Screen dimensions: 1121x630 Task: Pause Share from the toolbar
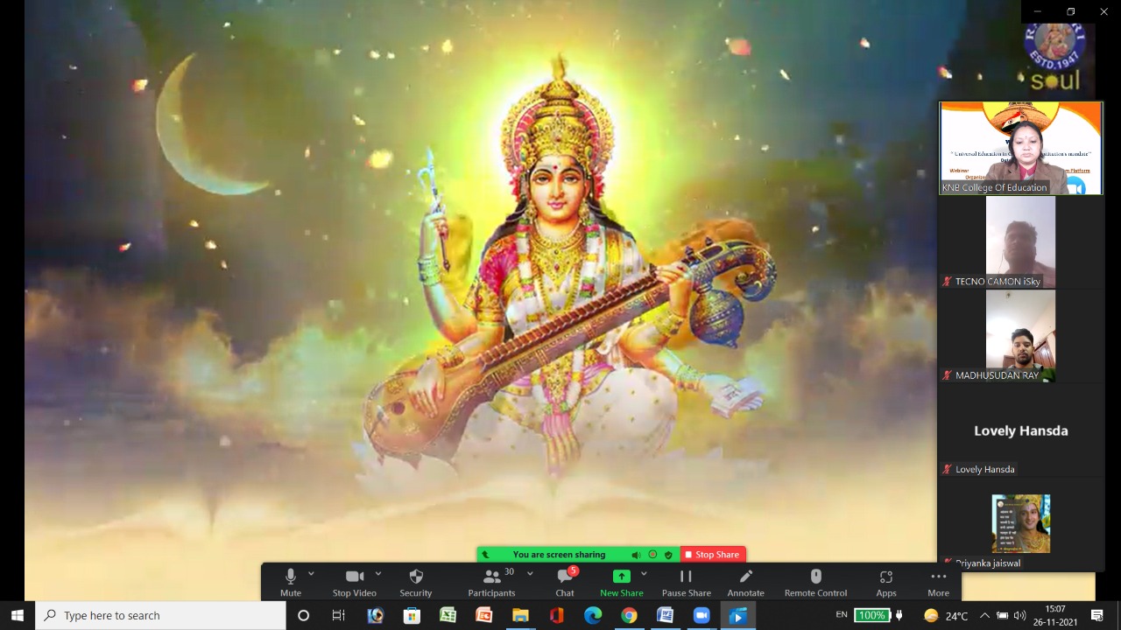point(687,582)
